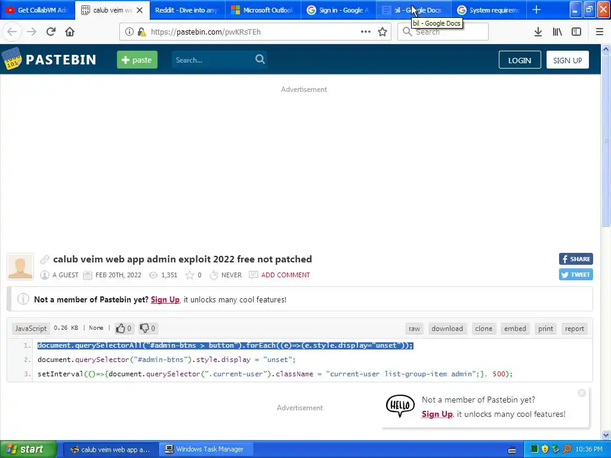Open a new tab with the plus icon

pos(536,10)
